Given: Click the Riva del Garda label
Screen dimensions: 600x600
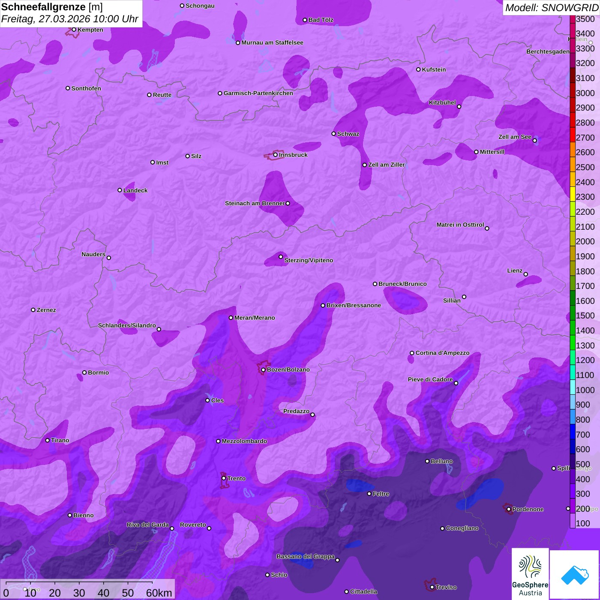Looking at the screenshot, I should coord(148,525).
